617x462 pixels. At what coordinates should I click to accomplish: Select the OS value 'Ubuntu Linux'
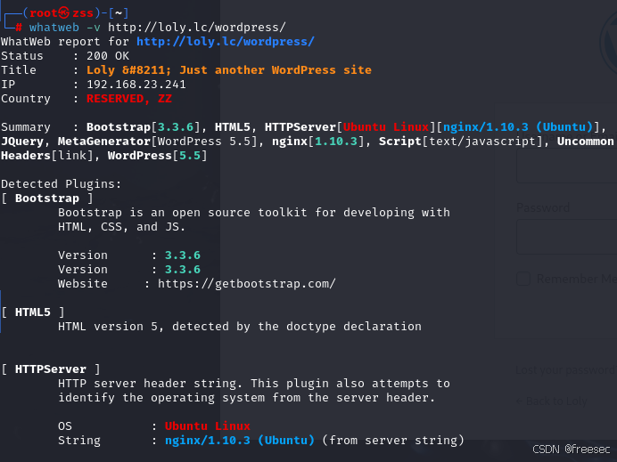coord(208,426)
